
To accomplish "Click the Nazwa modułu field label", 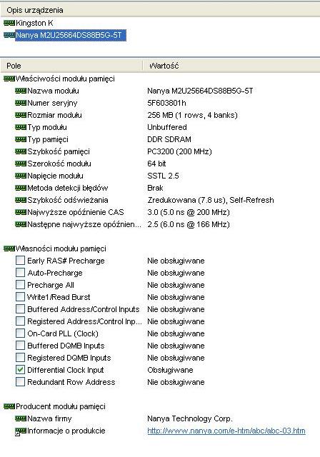I will click(x=53, y=91).
